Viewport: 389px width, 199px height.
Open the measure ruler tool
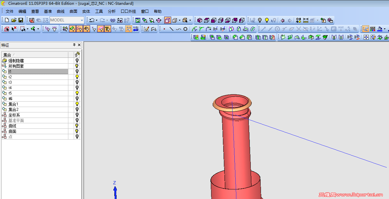(x=306, y=20)
